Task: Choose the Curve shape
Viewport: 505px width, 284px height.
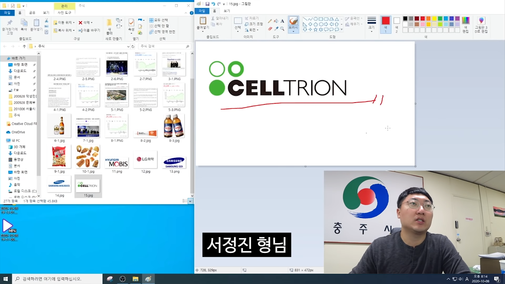Action: 310,19
